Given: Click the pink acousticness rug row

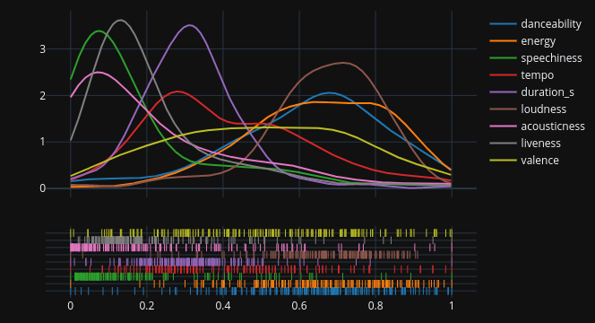Looking at the screenshot, I should [x=261, y=248].
